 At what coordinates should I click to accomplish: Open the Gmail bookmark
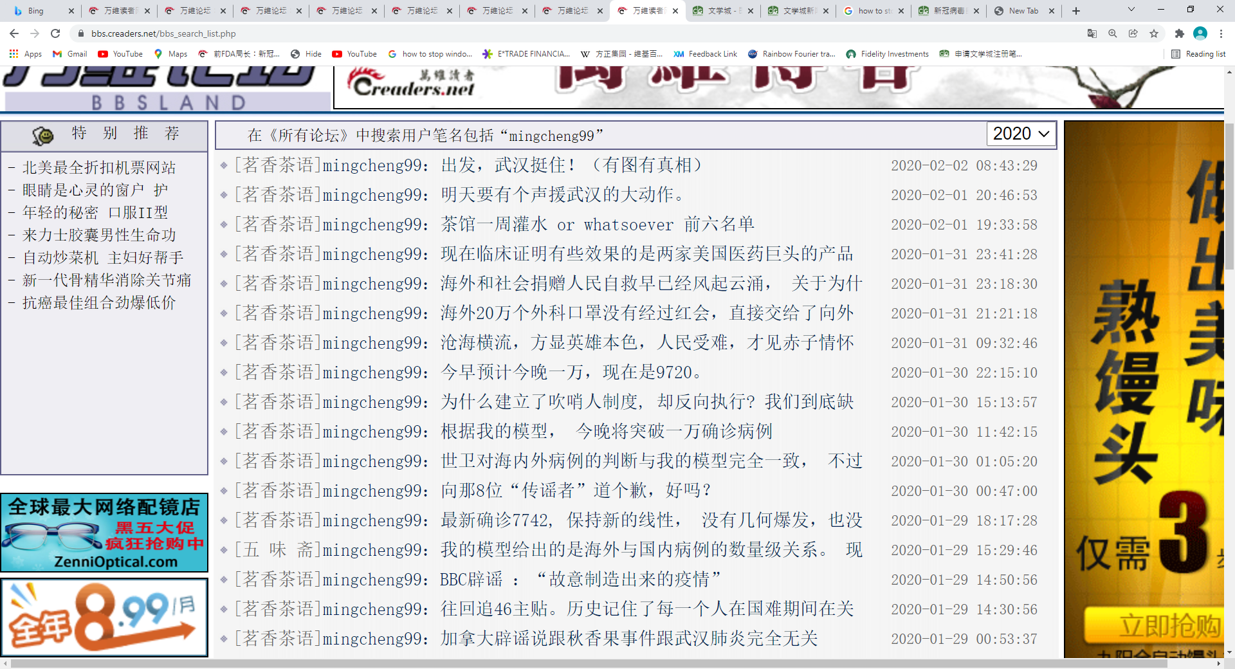pyautogui.click(x=70, y=54)
